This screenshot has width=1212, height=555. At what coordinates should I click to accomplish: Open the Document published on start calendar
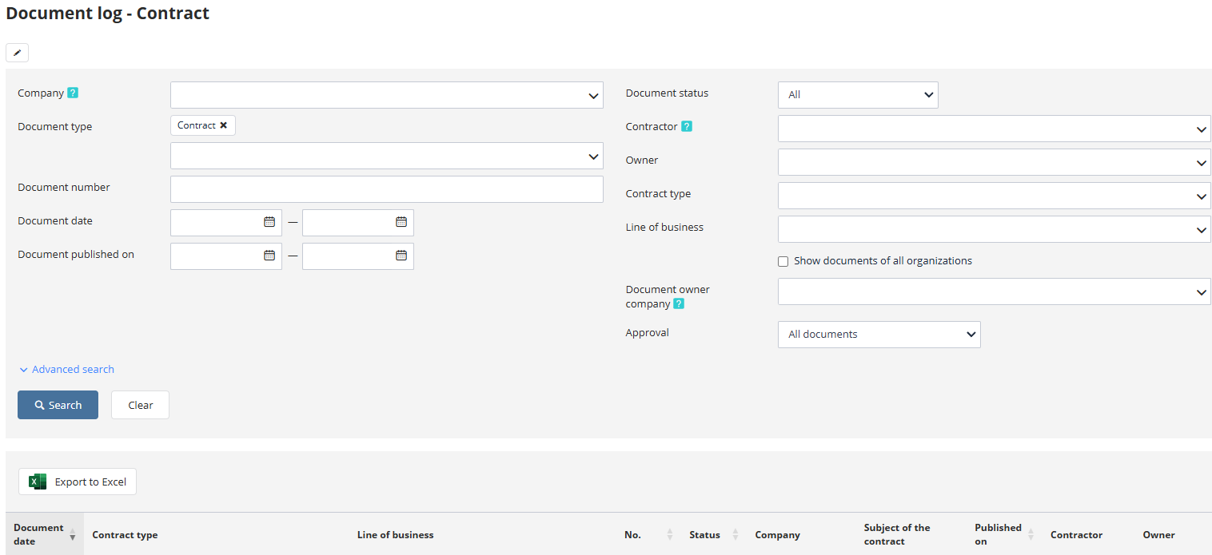tap(269, 256)
